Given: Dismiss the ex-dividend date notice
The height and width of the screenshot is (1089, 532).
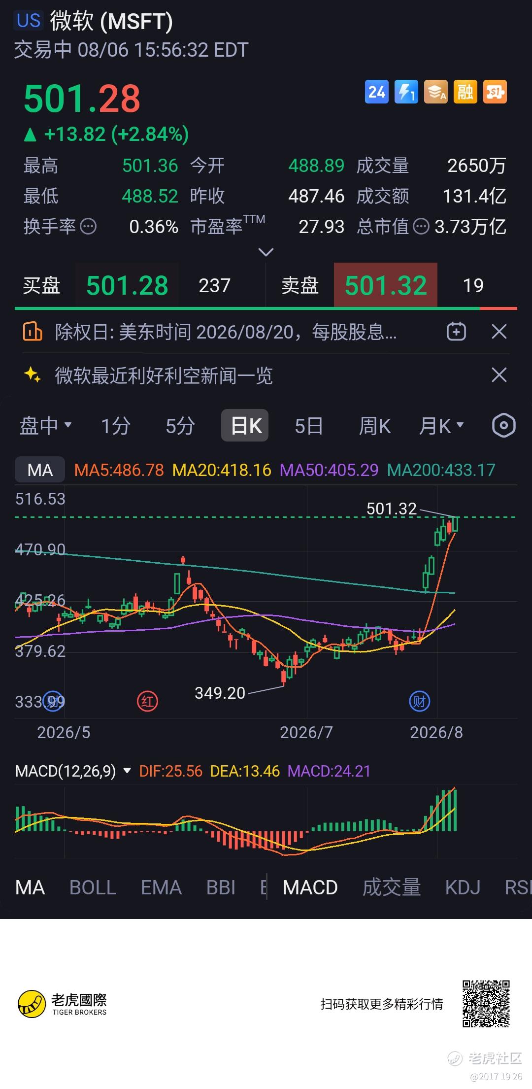Looking at the screenshot, I should point(499,332).
